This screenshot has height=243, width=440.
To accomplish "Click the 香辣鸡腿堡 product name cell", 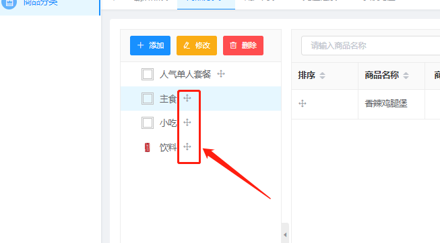I will 391,104.
